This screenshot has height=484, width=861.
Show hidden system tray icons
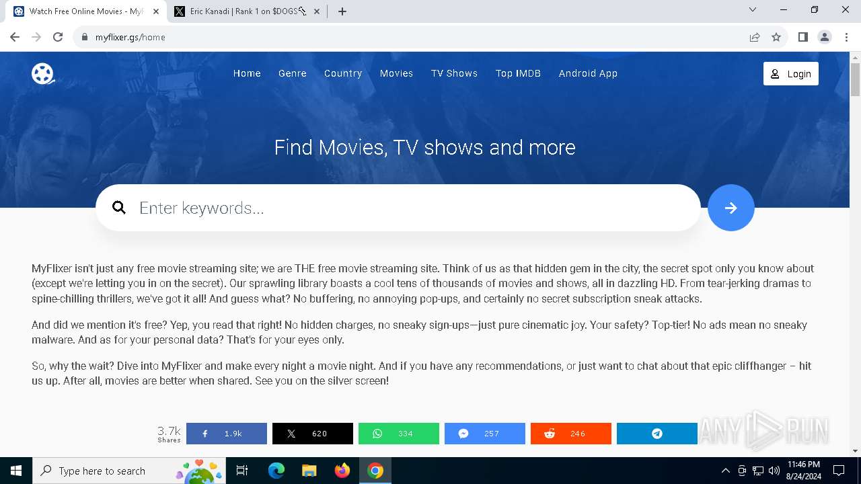[x=725, y=471]
